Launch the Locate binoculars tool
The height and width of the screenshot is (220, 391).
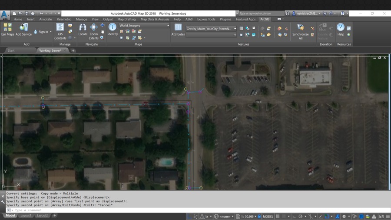pos(83,30)
